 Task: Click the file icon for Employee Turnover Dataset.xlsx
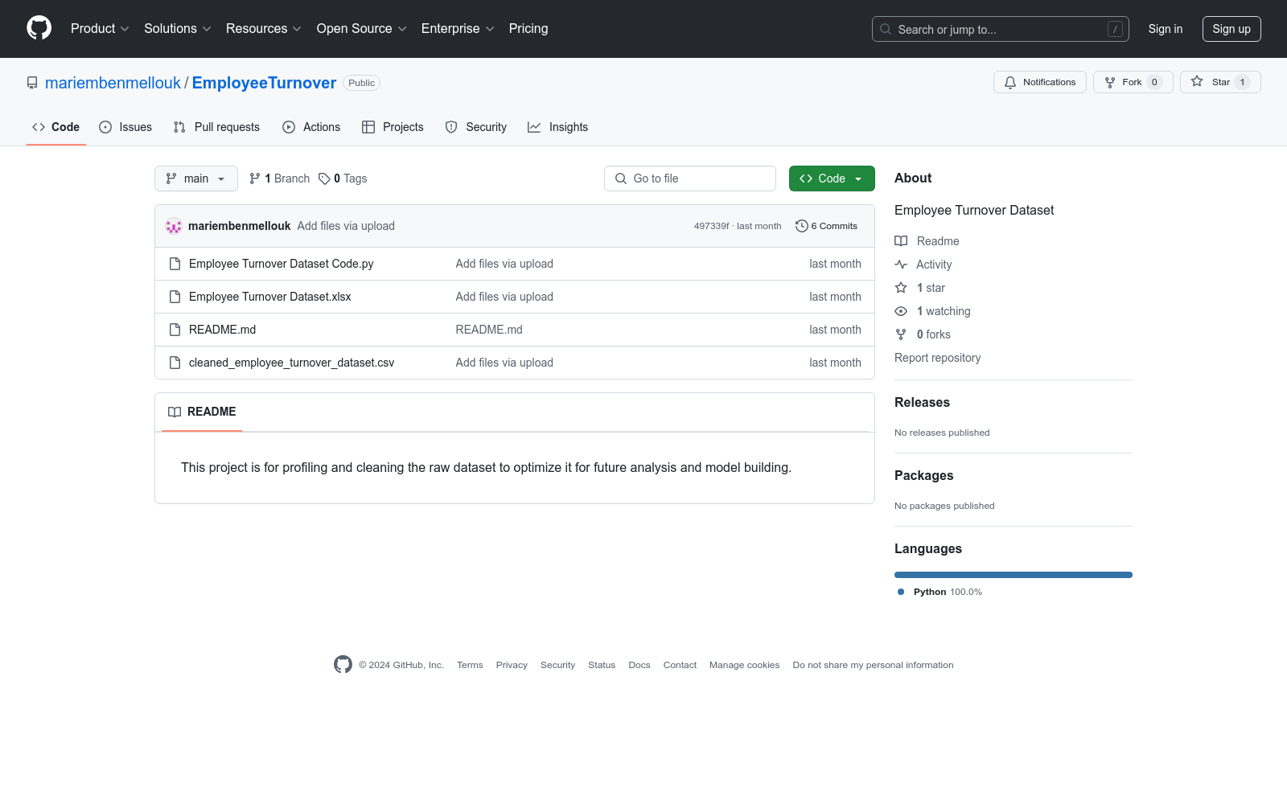(x=175, y=297)
